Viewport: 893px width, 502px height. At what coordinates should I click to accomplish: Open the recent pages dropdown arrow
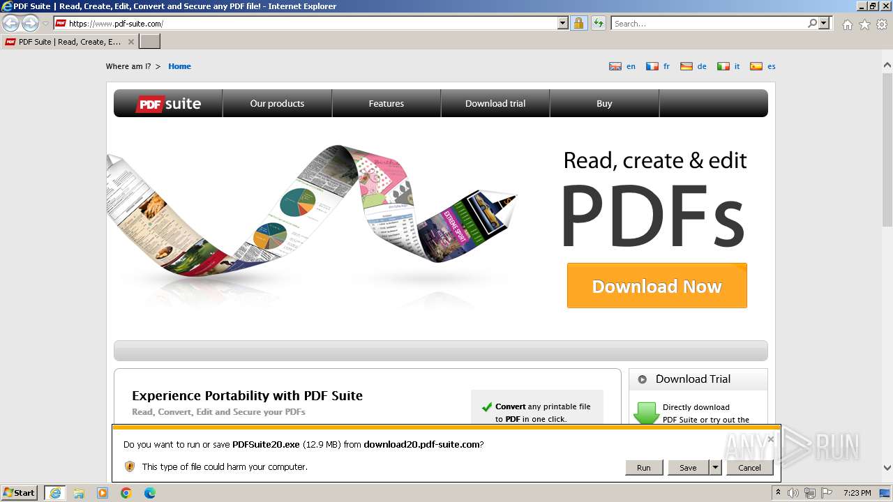45,24
